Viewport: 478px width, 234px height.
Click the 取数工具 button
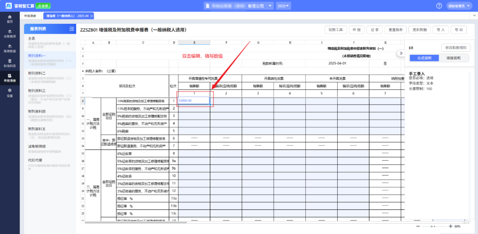pyautogui.click(x=335, y=30)
